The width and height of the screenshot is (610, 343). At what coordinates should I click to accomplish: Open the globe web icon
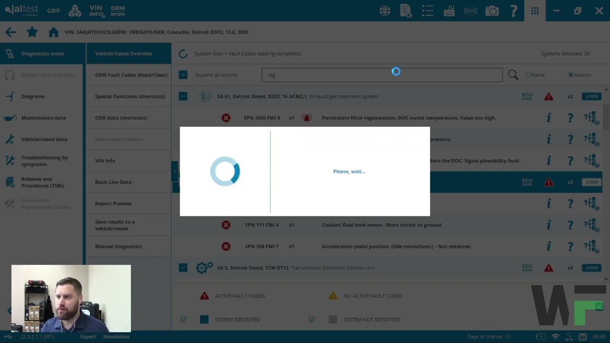click(x=385, y=10)
